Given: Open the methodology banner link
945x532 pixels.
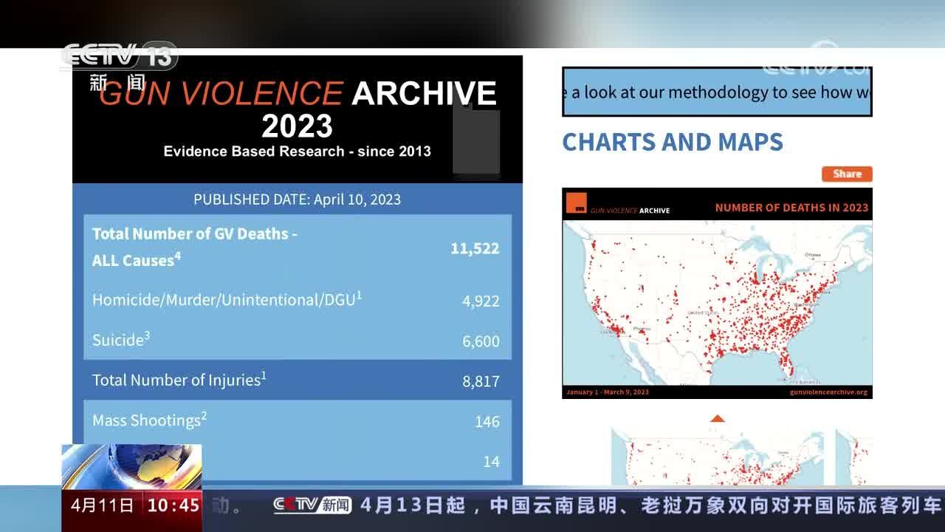Looking at the screenshot, I should click(x=717, y=92).
